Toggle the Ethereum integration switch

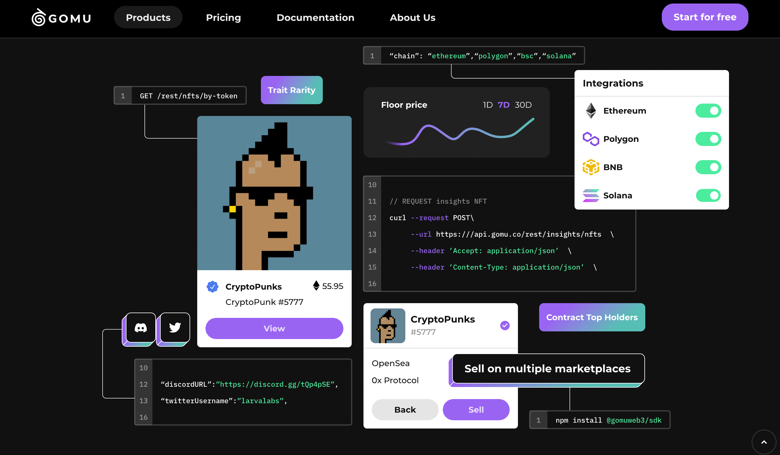pos(708,111)
